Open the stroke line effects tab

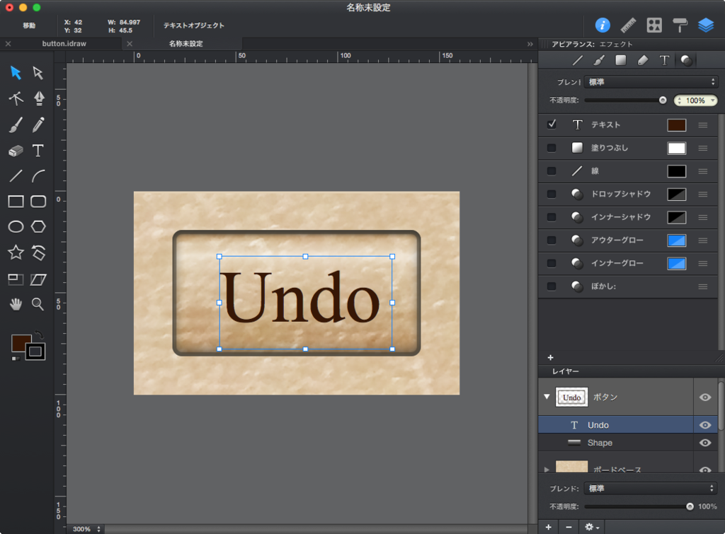click(578, 61)
